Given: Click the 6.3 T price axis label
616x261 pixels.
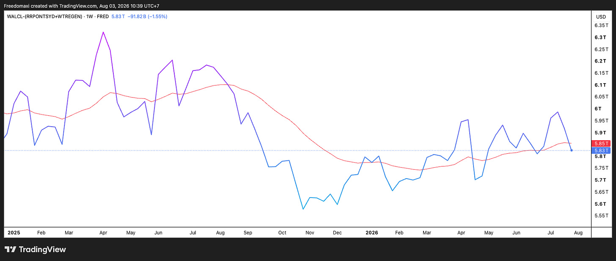Looking at the screenshot, I should tap(601, 37).
